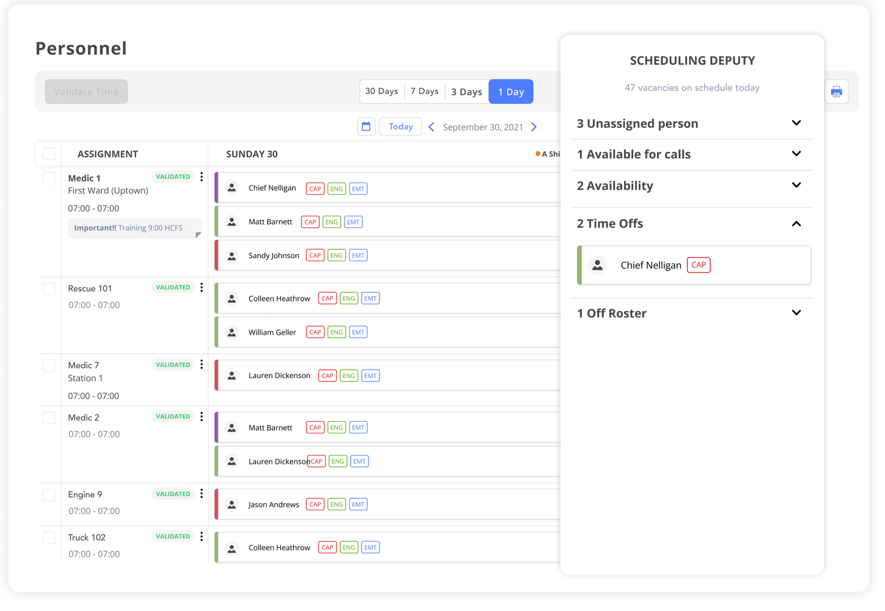Open the options menu for Truck 102
The width and height of the screenshot is (885, 611).
pyautogui.click(x=201, y=536)
